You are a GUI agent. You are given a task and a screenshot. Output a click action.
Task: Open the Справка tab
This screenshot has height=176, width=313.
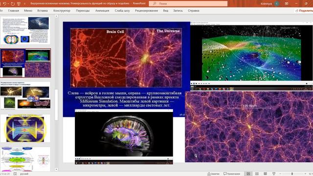click(194, 11)
